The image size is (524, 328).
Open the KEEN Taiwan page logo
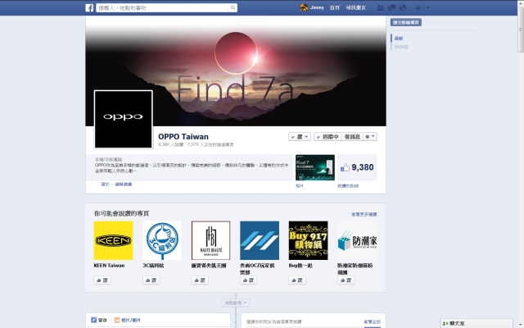(x=113, y=240)
